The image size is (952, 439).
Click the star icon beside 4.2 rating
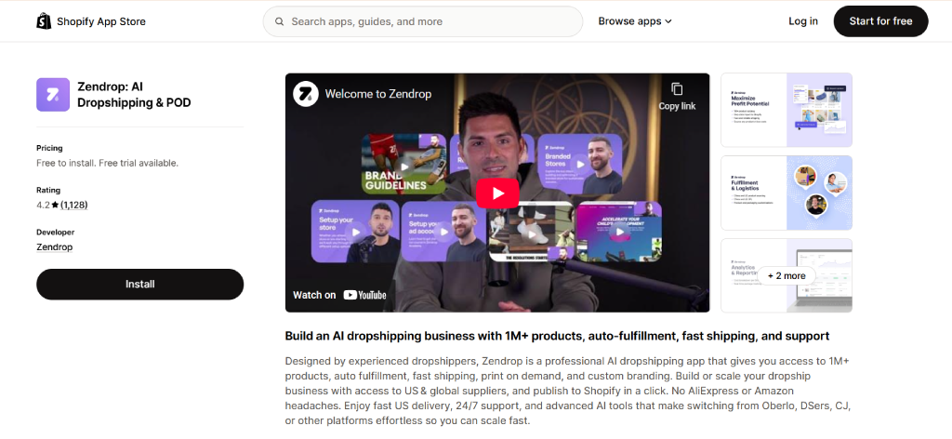coord(55,206)
